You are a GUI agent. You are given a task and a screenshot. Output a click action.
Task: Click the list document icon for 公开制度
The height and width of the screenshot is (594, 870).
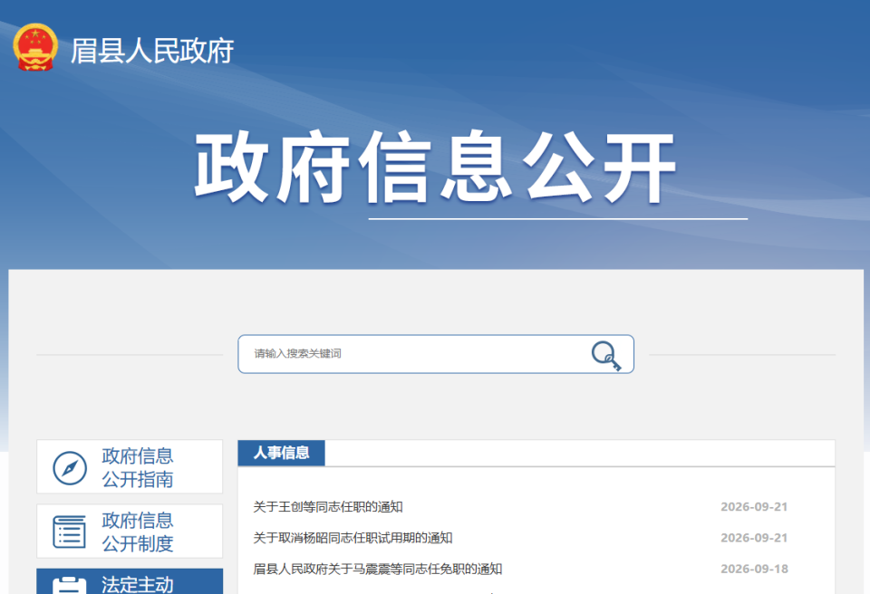[70, 532]
